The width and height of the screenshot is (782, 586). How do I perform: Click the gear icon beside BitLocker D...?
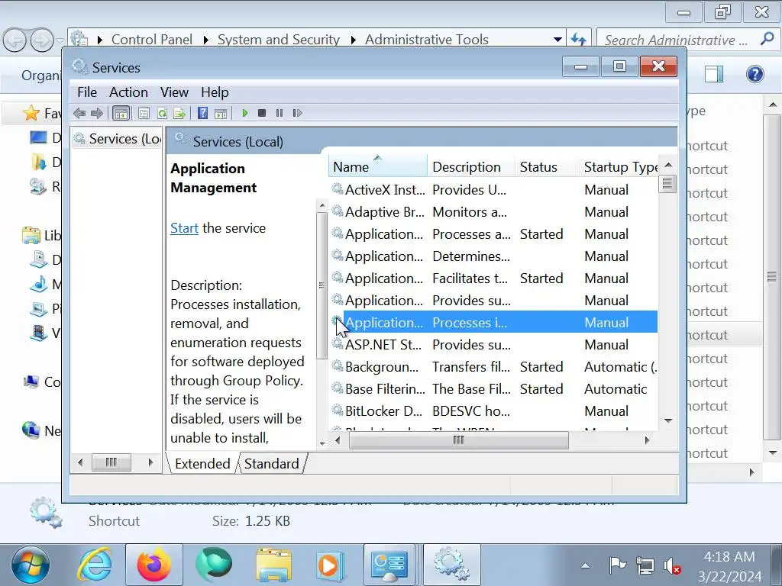coord(338,410)
